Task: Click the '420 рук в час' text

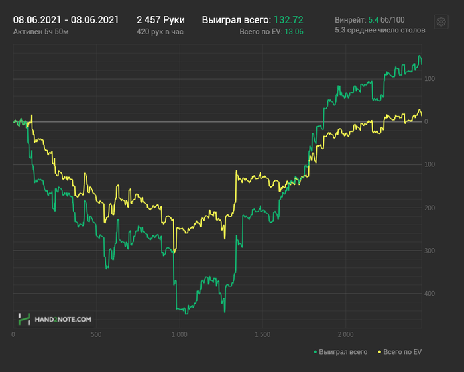Action: 160,32
